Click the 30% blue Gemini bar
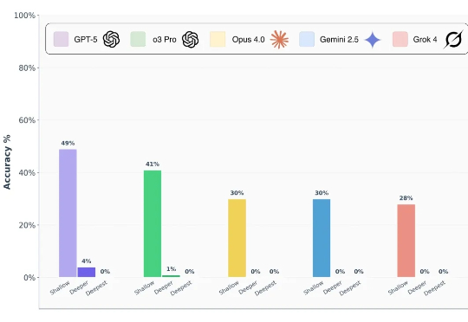This screenshot has height=322, width=468. click(x=322, y=238)
